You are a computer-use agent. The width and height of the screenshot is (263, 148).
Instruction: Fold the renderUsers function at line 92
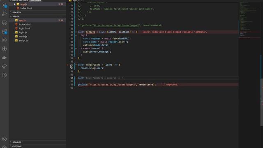[76, 65]
